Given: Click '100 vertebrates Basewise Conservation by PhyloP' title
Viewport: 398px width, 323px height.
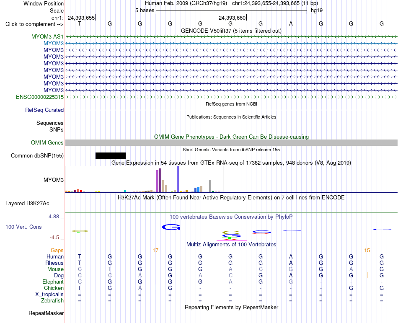Looking at the screenshot, I should pyautogui.click(x=231, y=217).
